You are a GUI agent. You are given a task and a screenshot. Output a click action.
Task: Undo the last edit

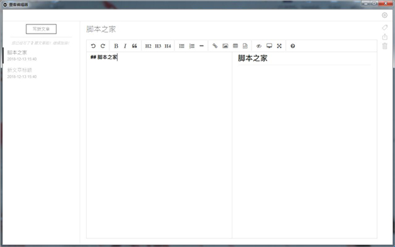click(93, 46)
